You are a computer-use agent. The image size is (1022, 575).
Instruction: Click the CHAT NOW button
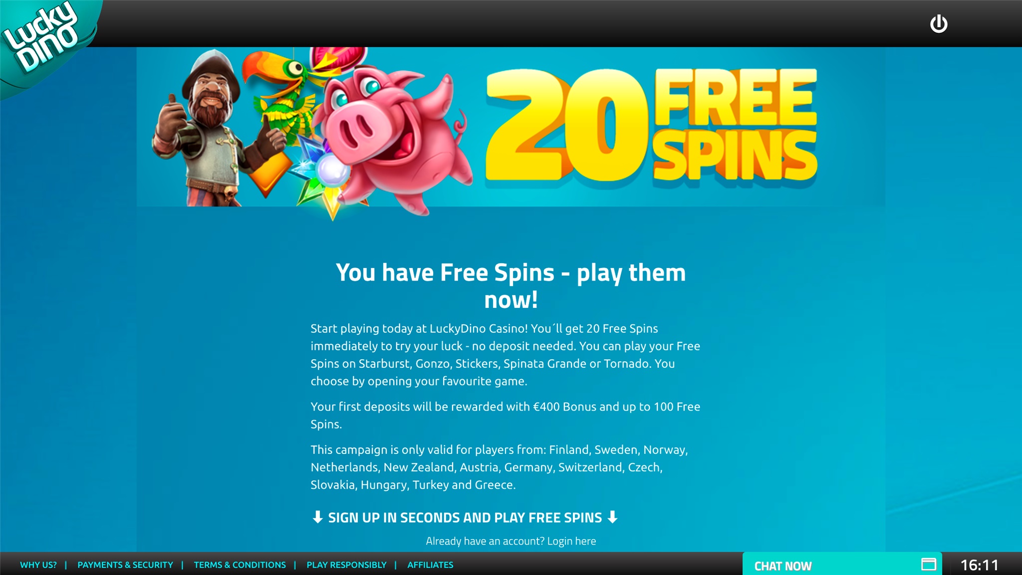pyautogui.click(x=842, y=564)
